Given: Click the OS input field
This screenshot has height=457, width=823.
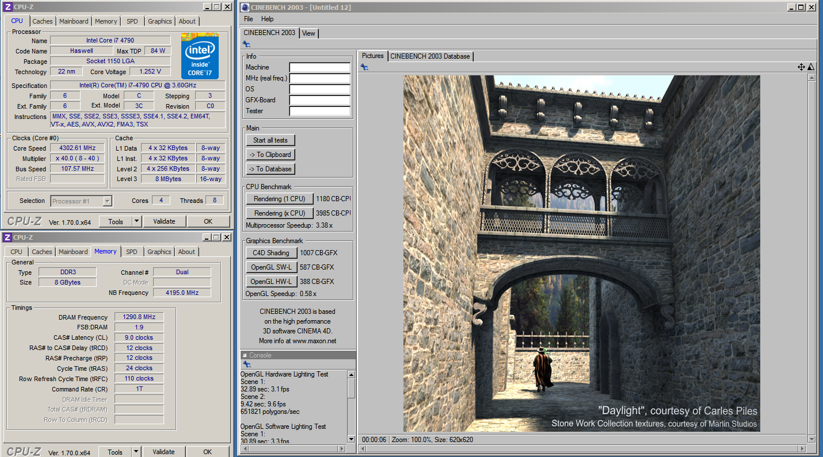Looking at the screenshot, I should click(x=319, y=89).
